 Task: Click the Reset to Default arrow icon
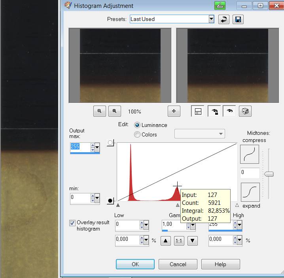[224, 19]
